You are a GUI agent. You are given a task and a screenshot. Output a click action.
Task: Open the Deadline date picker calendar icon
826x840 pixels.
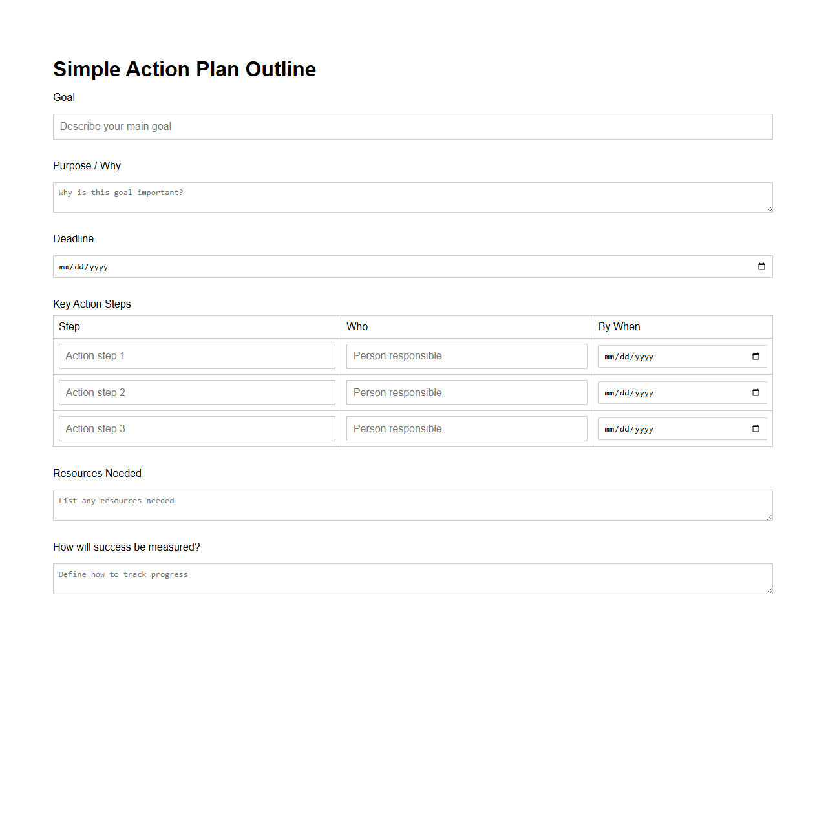(761, 266)
